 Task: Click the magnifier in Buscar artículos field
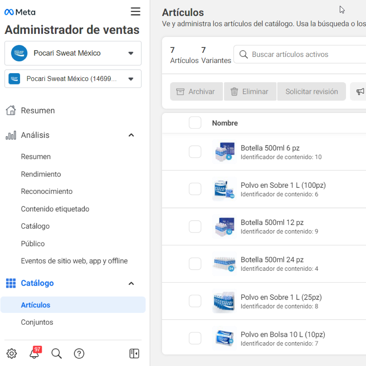click(x=243, y=54)
